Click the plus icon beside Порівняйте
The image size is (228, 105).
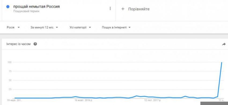click(123, 9)
